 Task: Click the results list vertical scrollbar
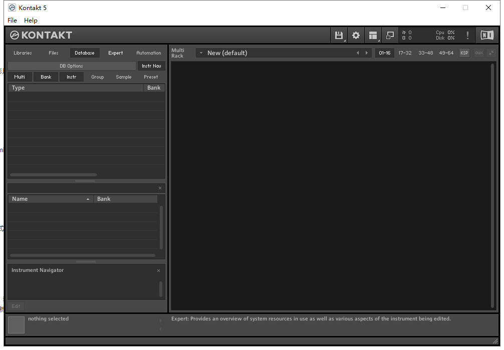point(161,227)
